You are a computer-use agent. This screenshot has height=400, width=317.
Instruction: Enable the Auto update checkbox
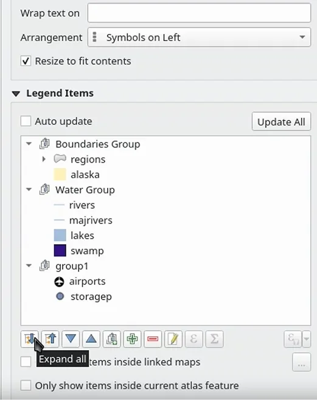(26, 121)
